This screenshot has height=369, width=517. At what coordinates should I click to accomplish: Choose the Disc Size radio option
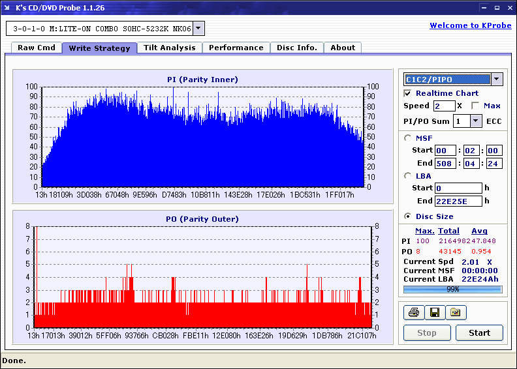click(408, 216)
